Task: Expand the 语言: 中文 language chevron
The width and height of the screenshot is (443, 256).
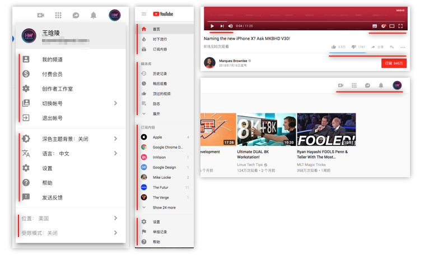Action: pyautogui.click(x=115, y=153)
